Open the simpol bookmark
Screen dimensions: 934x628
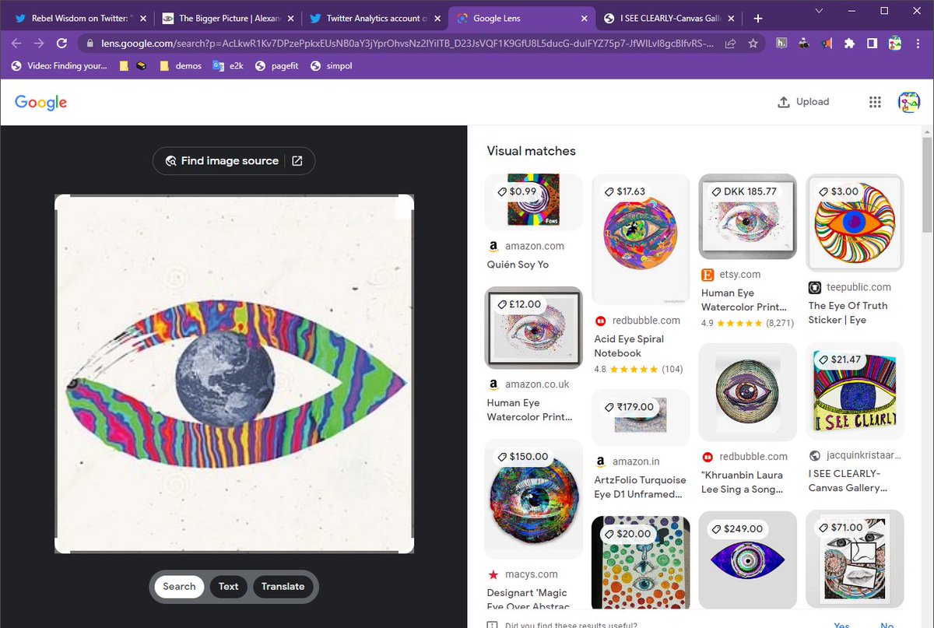(x=331, y=66)
